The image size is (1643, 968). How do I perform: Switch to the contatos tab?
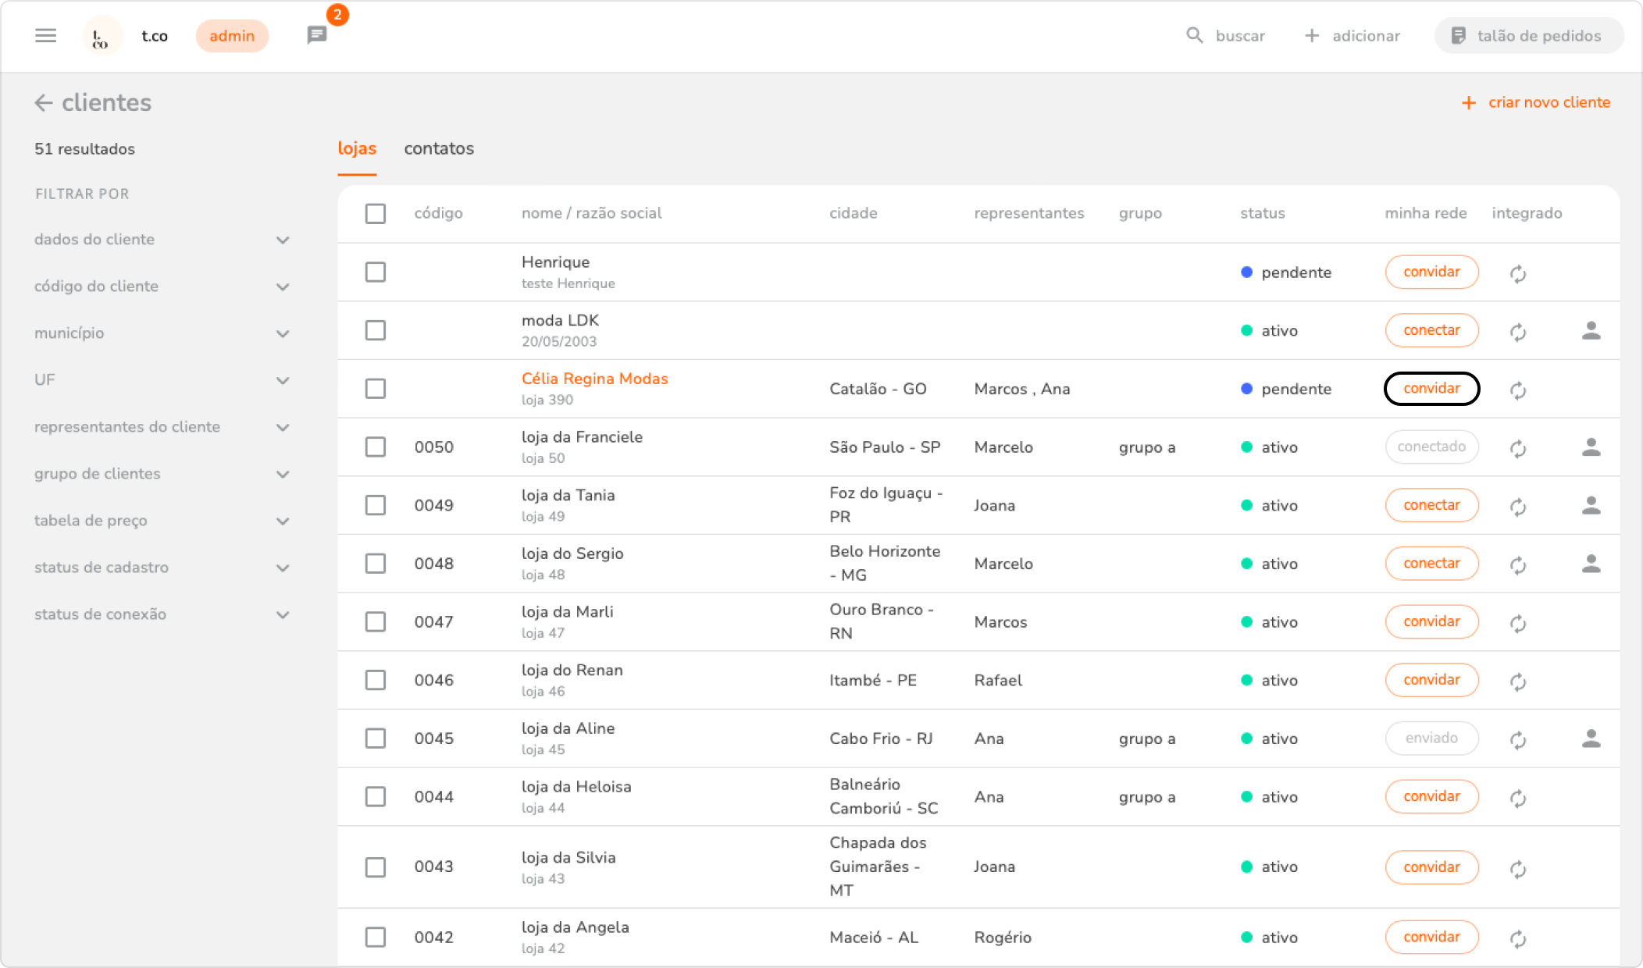pos(439,149)
